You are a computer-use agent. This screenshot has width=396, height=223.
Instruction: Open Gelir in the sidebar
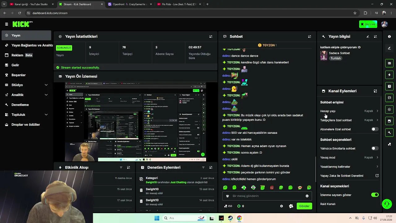click(x=26, y=65)
